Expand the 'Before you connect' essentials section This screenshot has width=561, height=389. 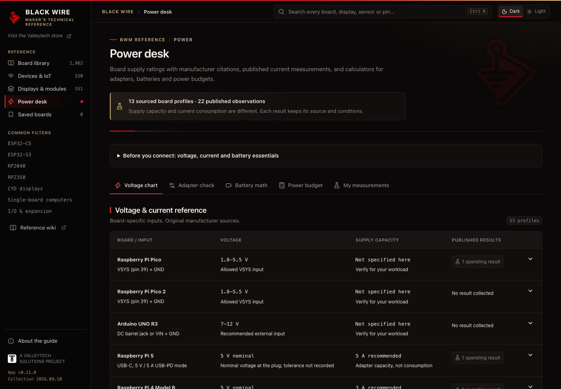(326, 156)
